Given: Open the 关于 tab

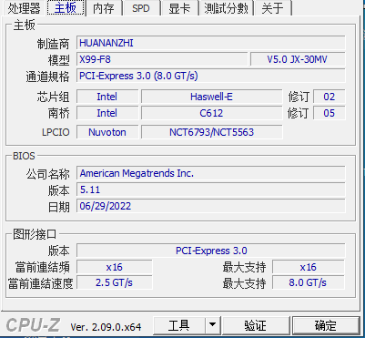Looking at the screenshot, I should (272, 8).
